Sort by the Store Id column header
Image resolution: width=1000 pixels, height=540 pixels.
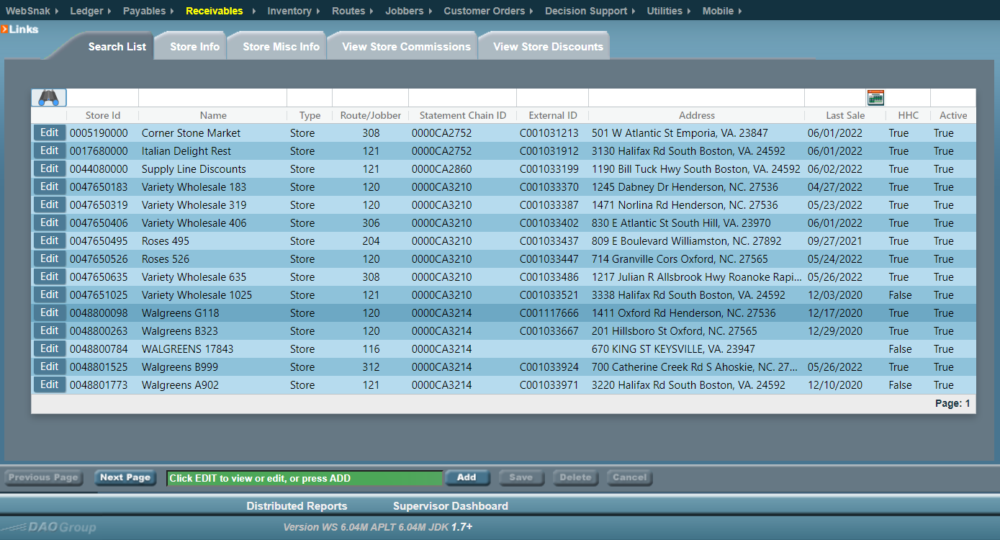(x=102, y=115)
